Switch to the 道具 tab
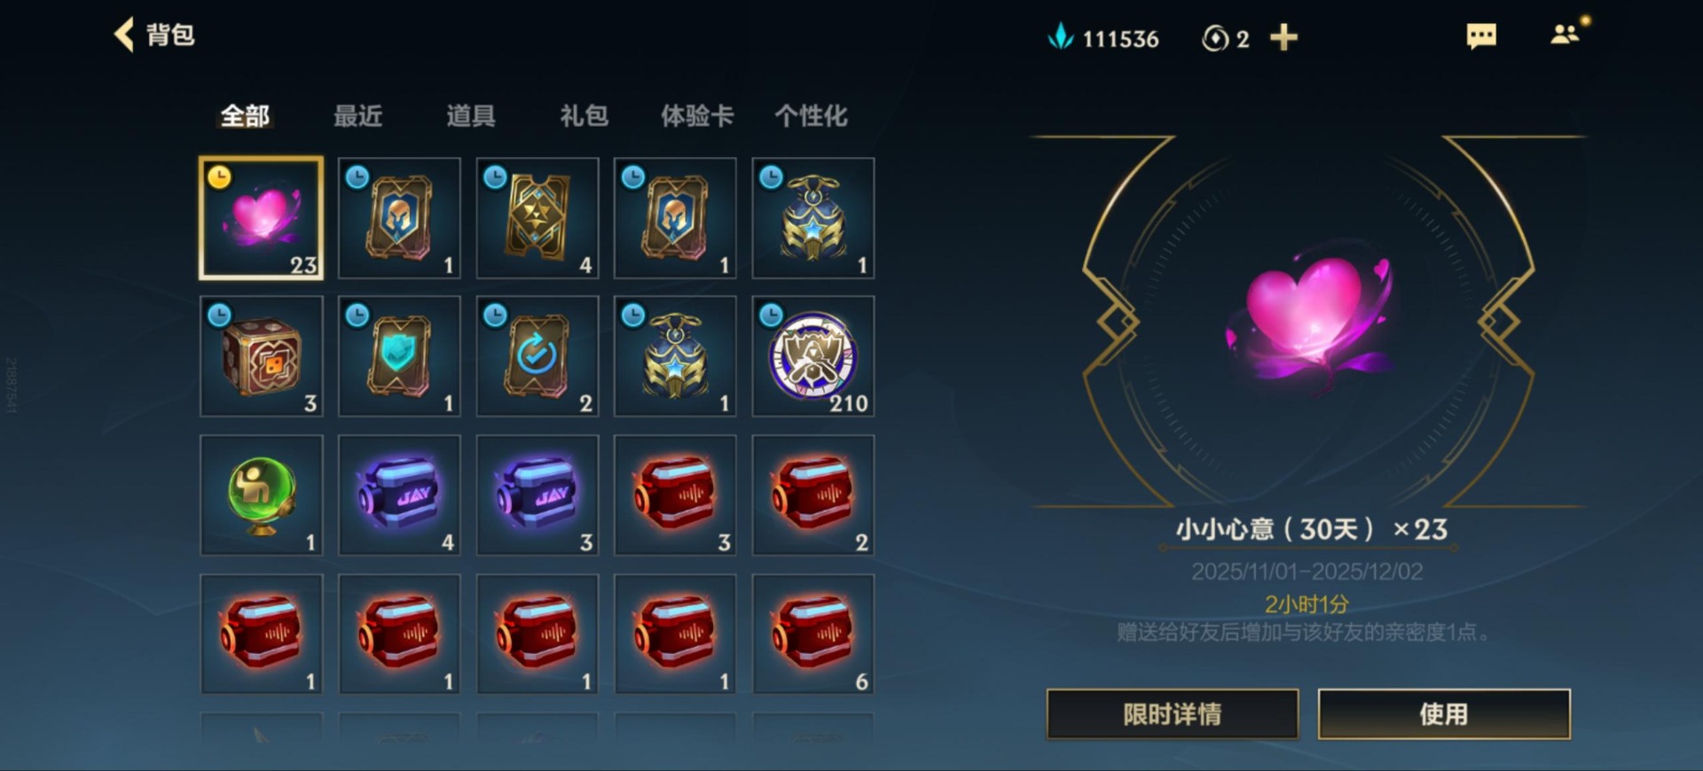1703x771 pixels. point(471,116)
